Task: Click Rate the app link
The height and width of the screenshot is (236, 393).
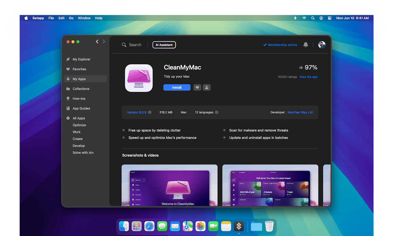Action: click(308, 77)
